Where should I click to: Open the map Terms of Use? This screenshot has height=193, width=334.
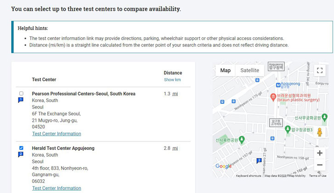(x=317, y=176)
